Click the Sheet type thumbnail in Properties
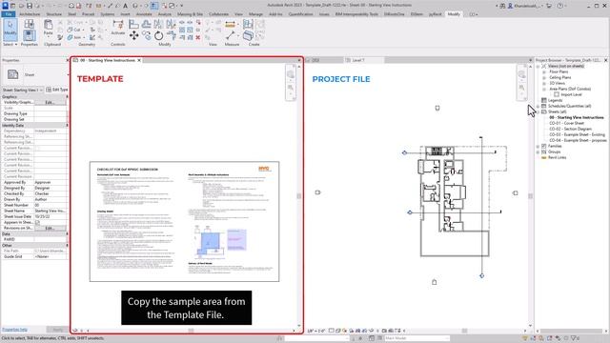The height and width of the screenshot is (343, 610). (12, 74)
